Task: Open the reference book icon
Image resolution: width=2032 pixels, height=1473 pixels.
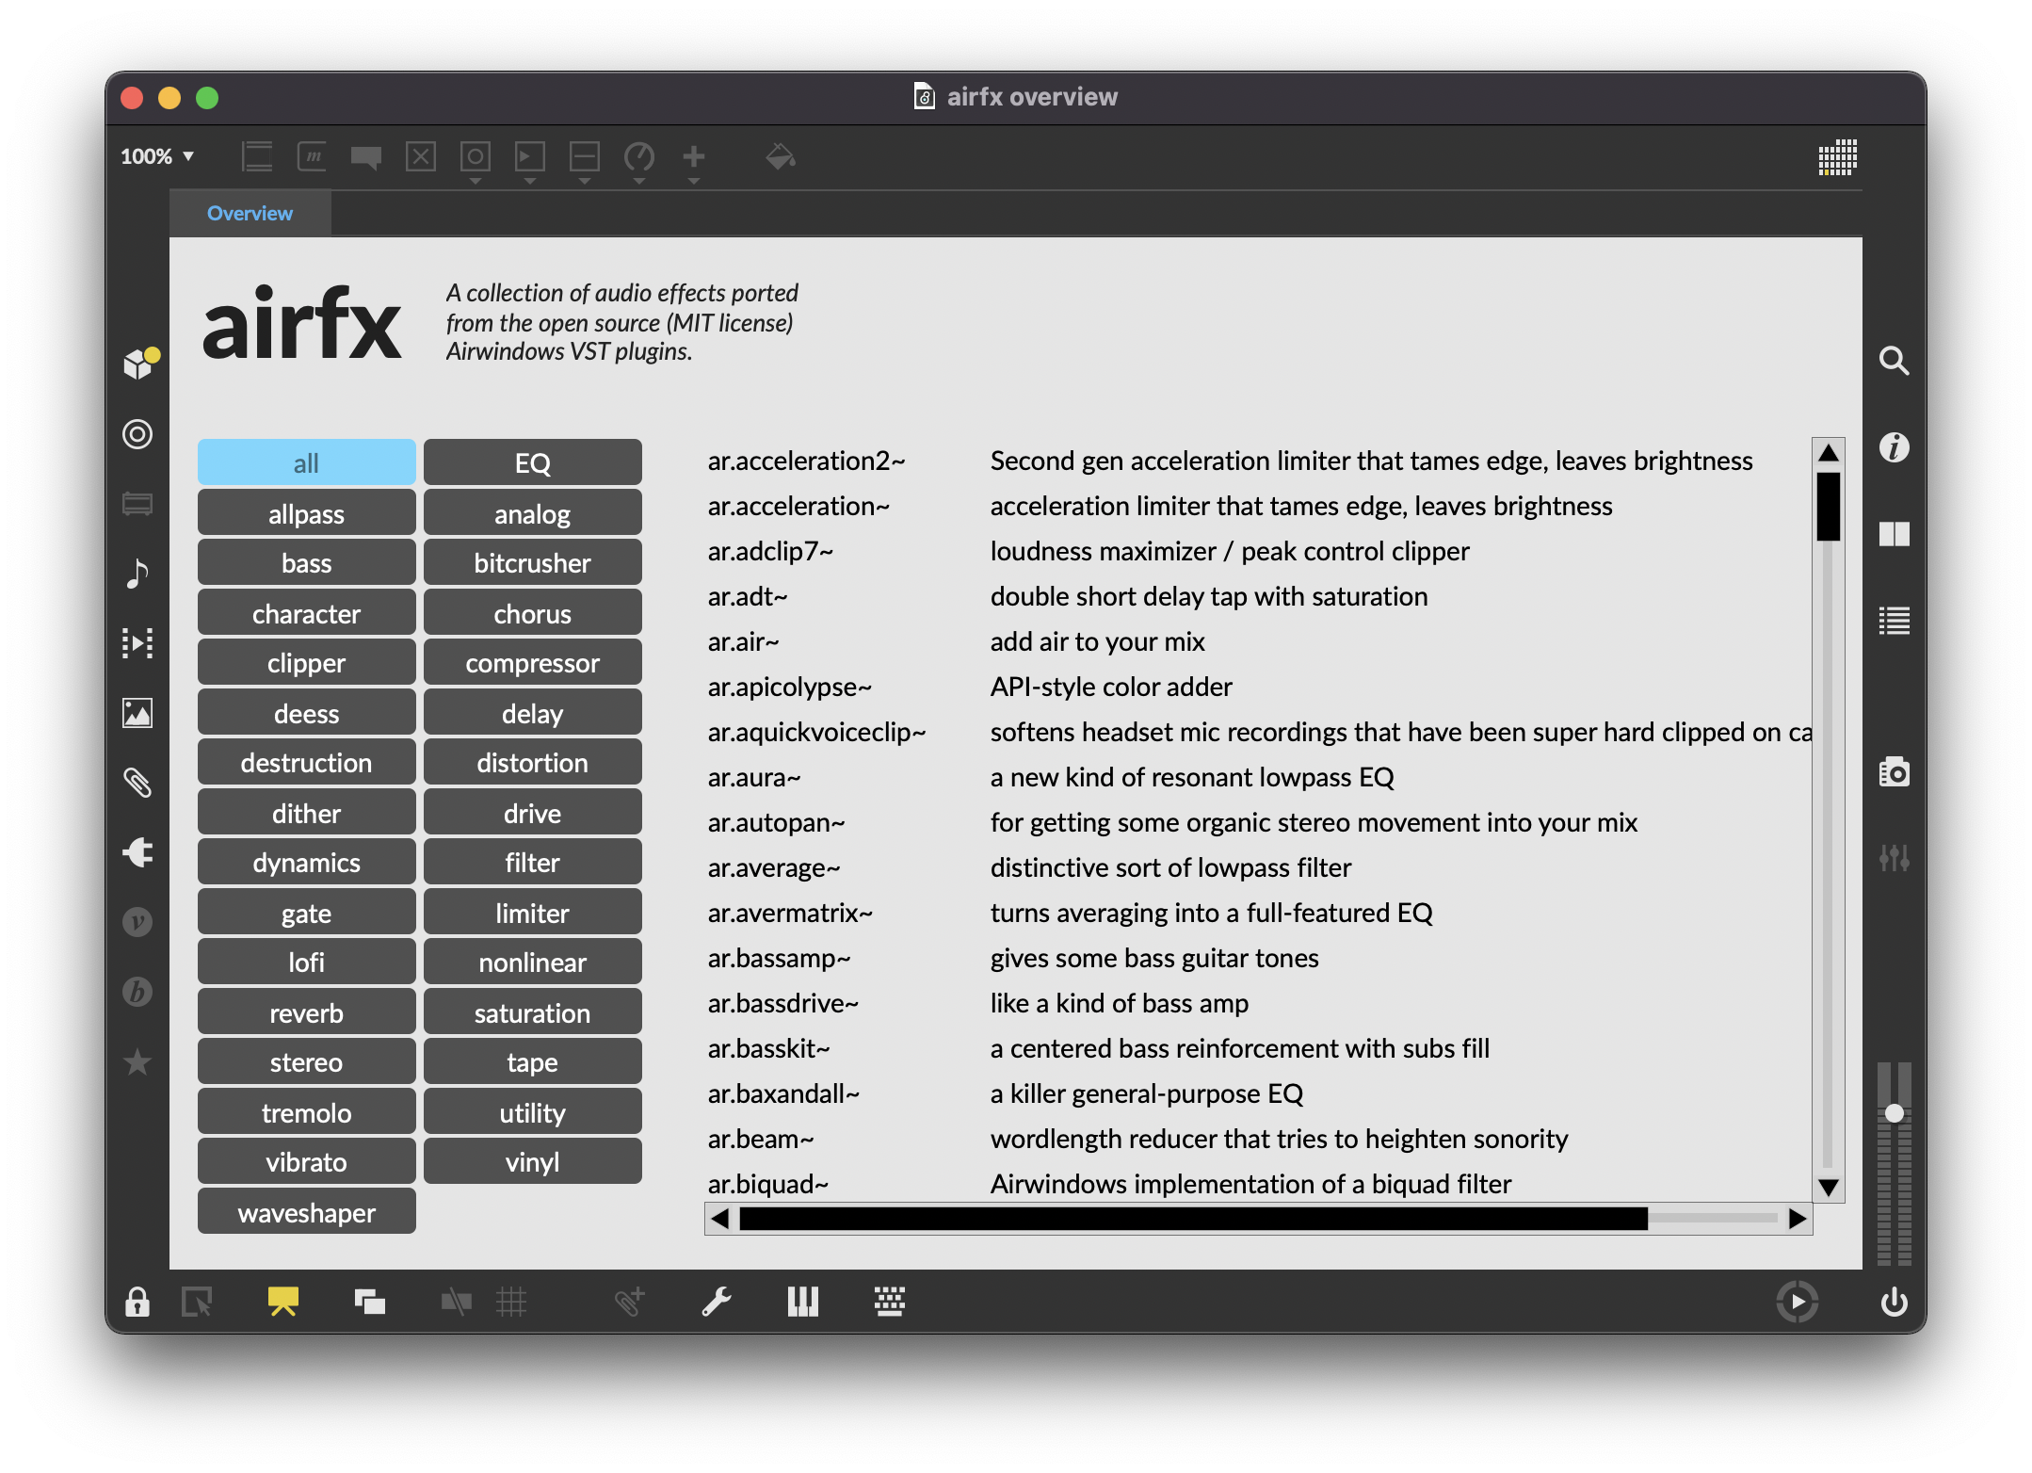Action: pos(1894,534)
